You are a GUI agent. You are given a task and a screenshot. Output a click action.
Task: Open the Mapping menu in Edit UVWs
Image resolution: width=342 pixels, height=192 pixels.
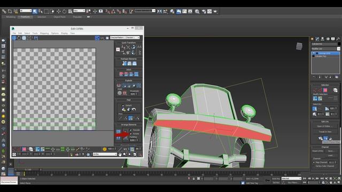[44, 33]
